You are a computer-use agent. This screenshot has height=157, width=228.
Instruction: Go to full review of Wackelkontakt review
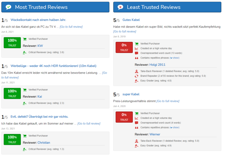pyautogui.click(x=71, y=27)
